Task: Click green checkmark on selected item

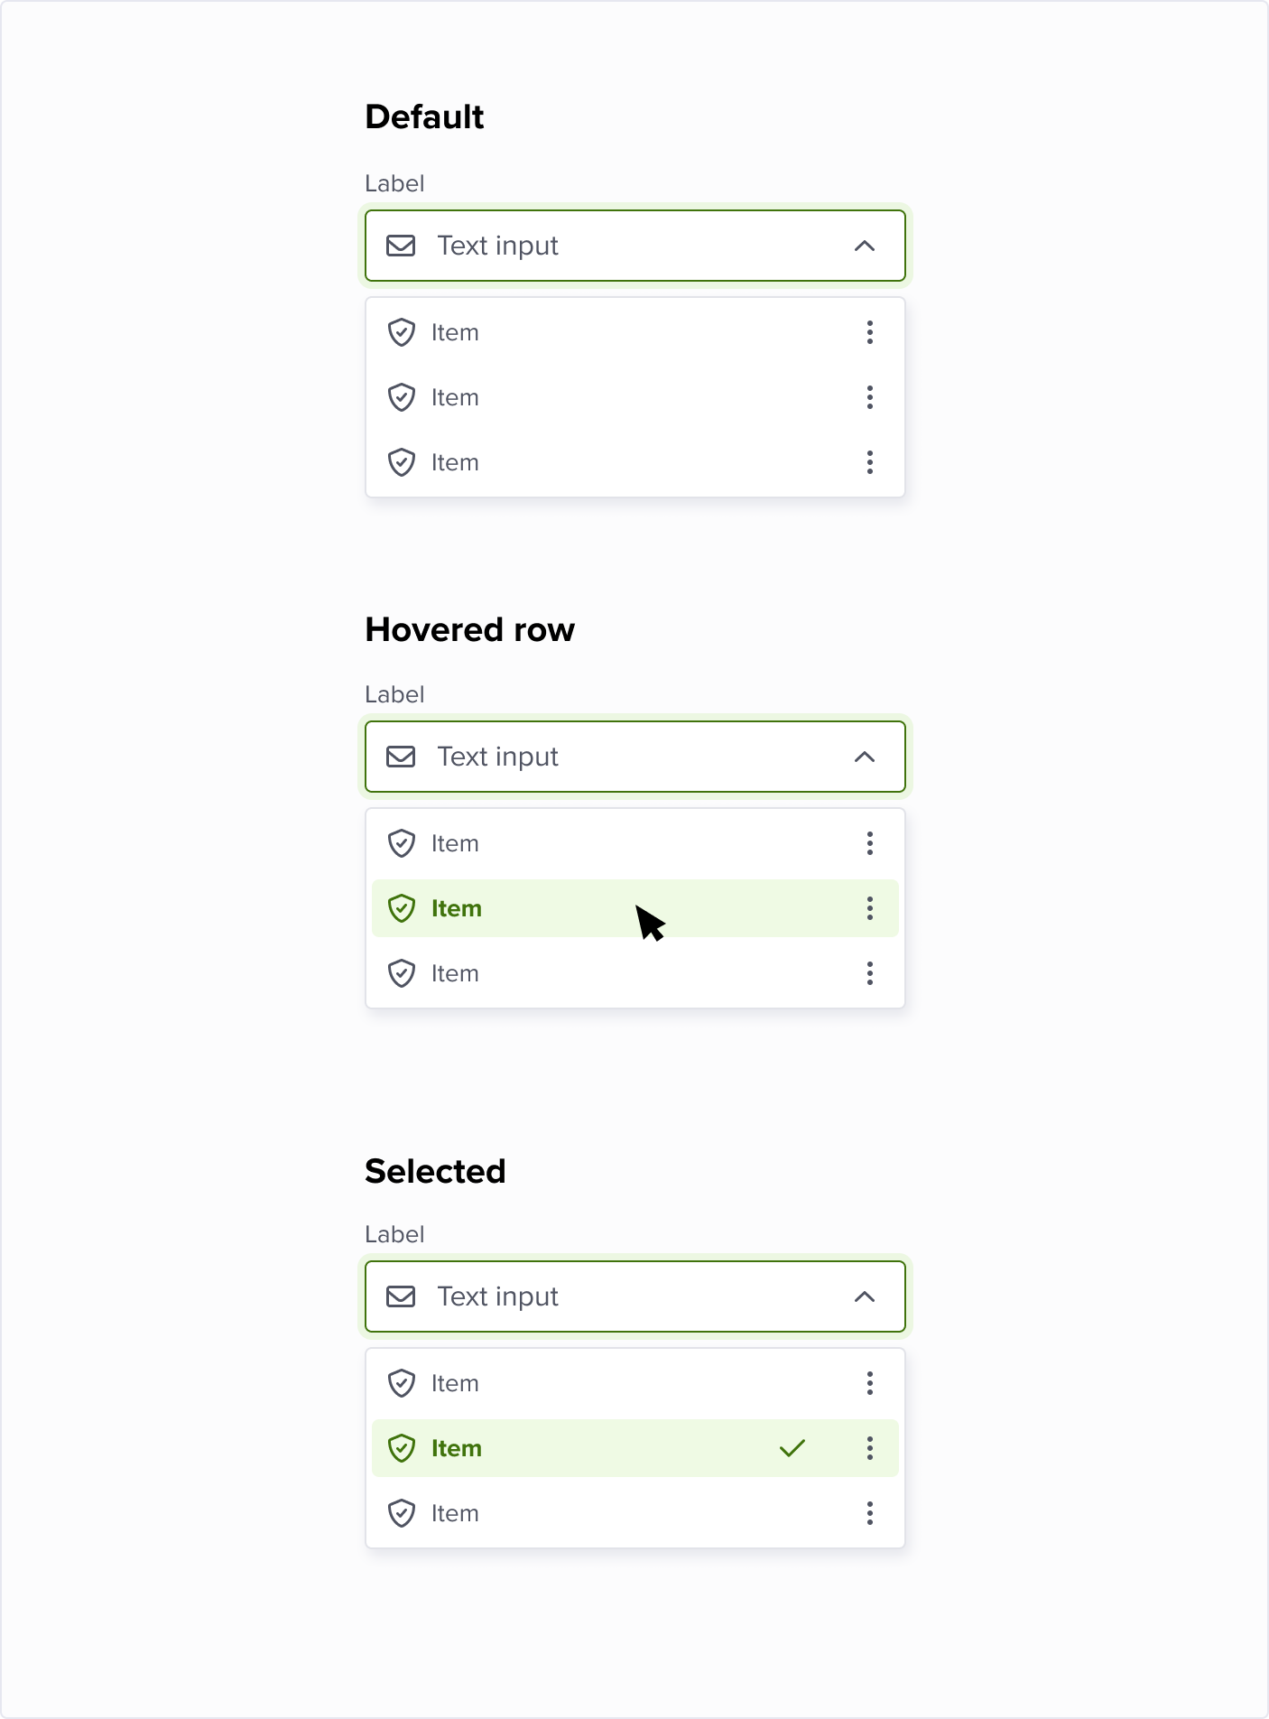Action: tap(792, 1448)
